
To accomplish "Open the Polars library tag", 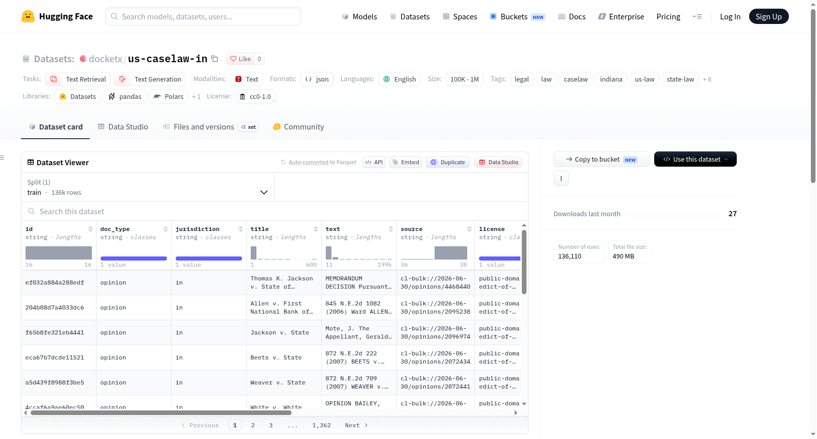I will [169, 96].
